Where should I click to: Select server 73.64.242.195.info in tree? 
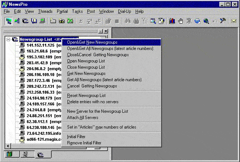41,133
